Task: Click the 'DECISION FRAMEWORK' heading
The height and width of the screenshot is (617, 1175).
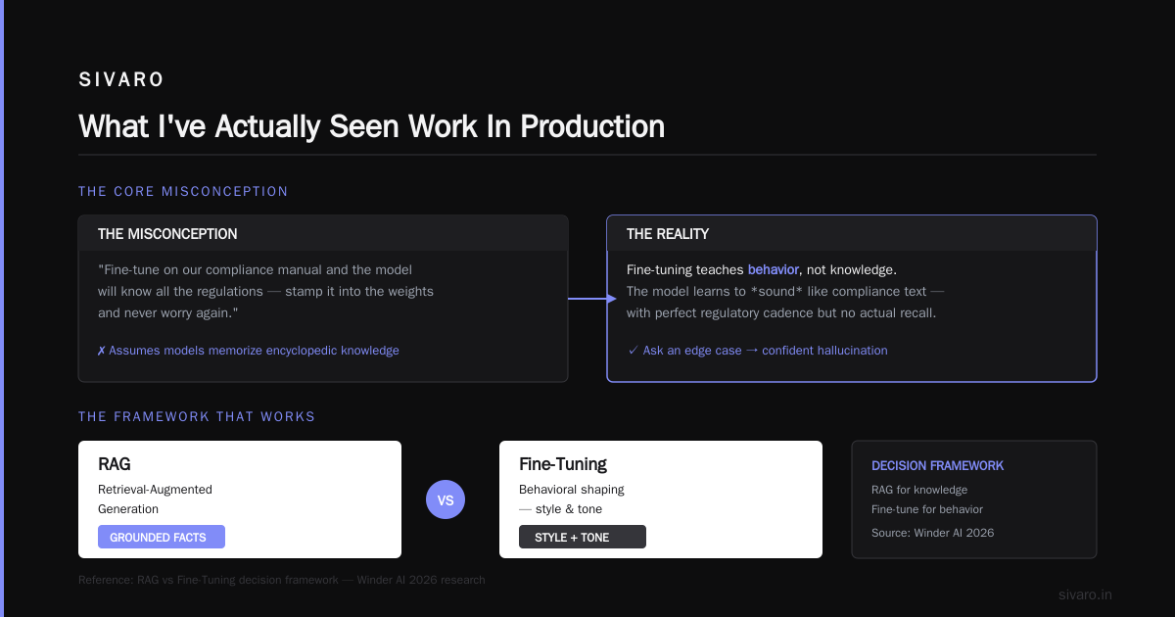Action: (x=937, y=465)
